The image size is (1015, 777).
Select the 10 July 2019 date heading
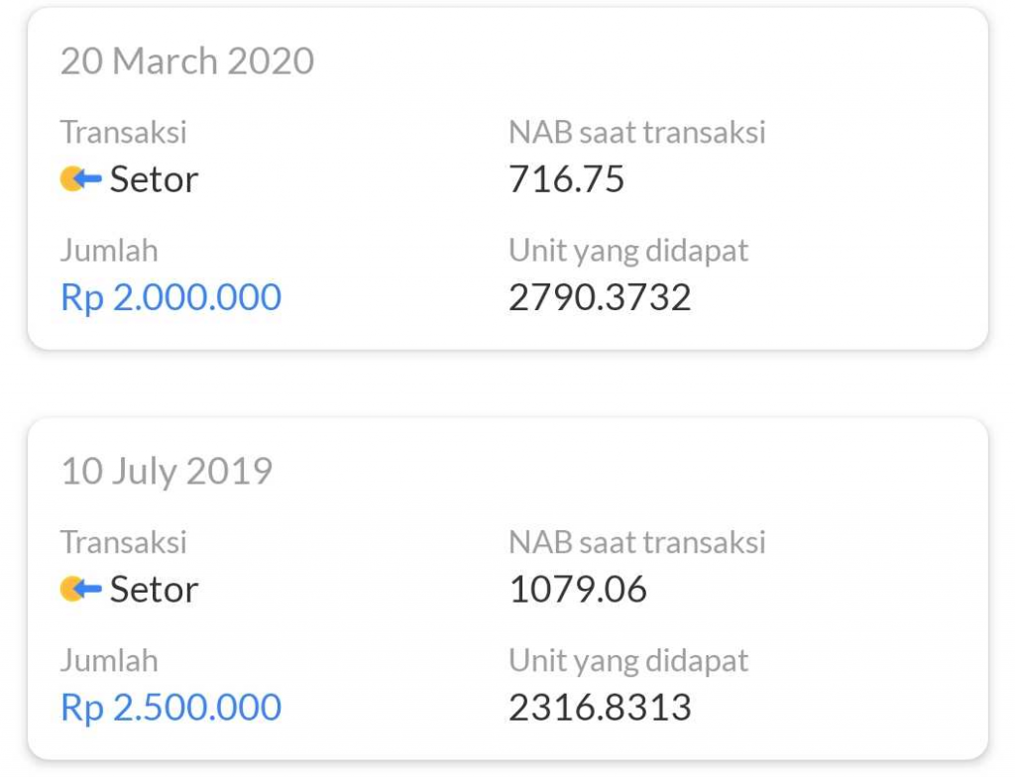click(167, 471)
